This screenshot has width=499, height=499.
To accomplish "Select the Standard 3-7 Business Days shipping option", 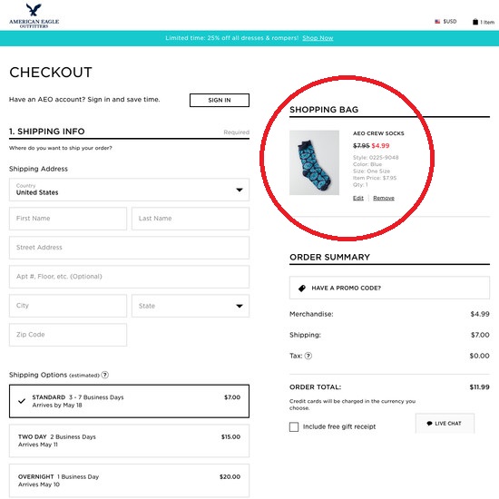I will 129,401.
